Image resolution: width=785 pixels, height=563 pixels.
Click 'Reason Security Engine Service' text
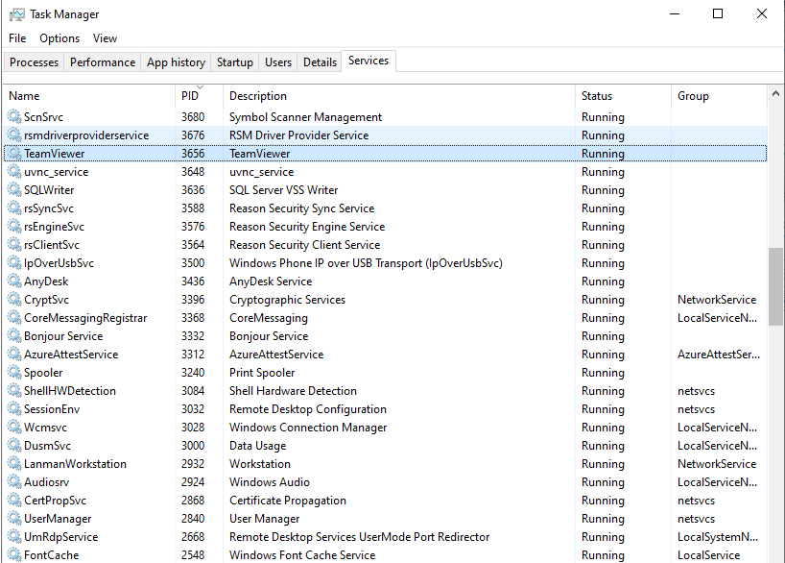pyautogui.click(x=307, y=227)
